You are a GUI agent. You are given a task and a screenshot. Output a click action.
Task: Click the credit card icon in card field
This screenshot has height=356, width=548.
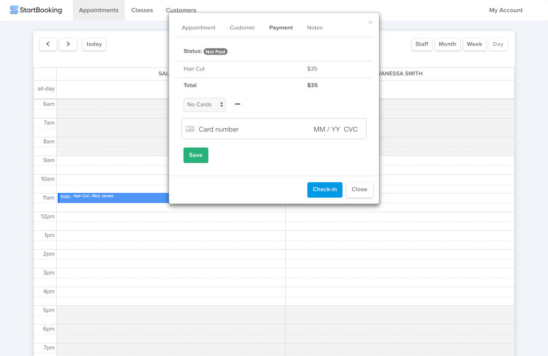point(190,129)
